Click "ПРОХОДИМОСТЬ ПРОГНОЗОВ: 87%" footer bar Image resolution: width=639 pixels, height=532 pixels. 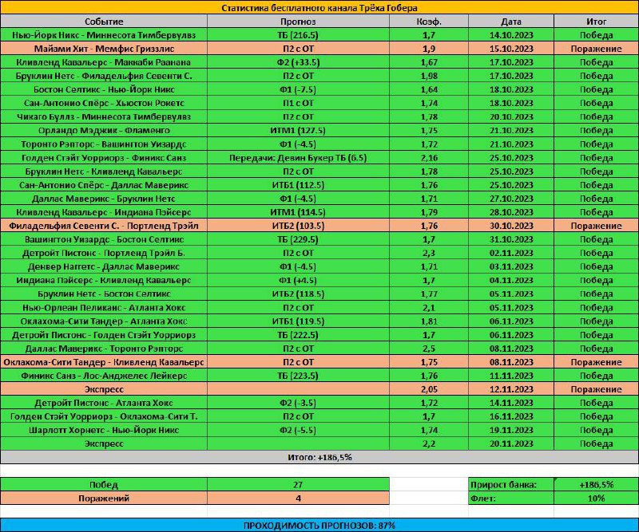click(319, 525)
